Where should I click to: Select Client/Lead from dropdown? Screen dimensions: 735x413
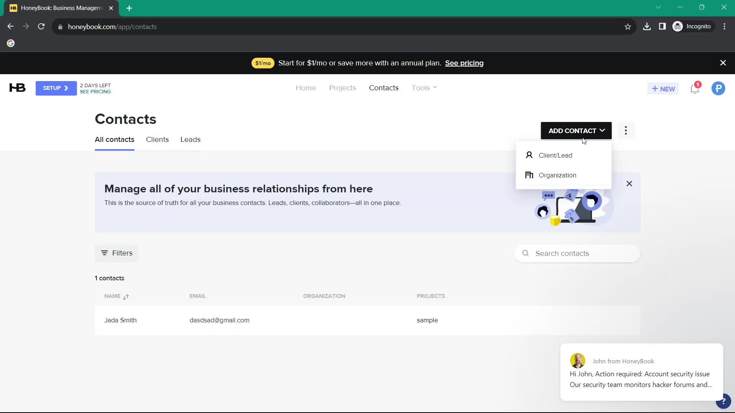(555, 155)
